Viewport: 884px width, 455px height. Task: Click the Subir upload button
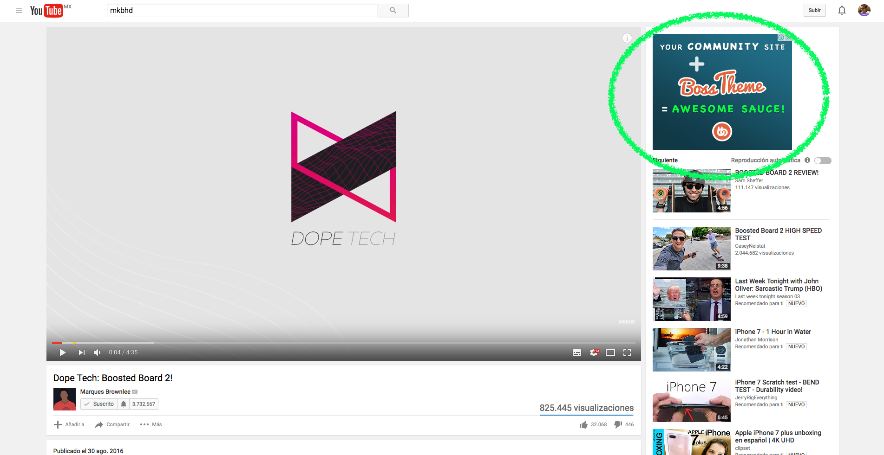(x=815, y=10)
